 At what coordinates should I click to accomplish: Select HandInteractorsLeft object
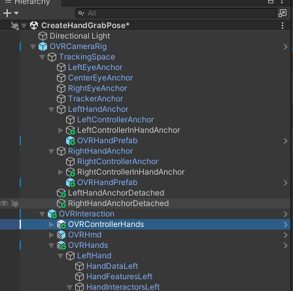pos(123,287)
